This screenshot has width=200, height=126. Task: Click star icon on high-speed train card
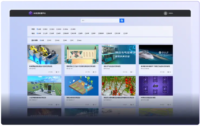168,72
